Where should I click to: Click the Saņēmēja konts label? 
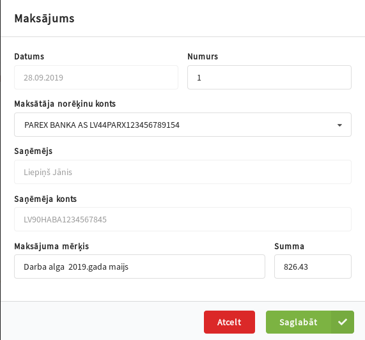tap(45, 199)
